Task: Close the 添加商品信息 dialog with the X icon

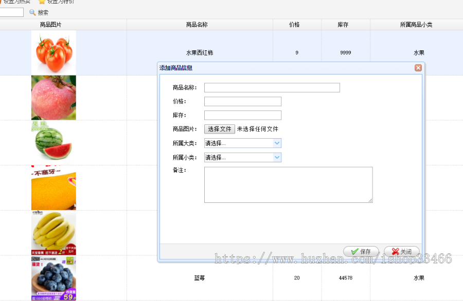Action: [418, 67]
